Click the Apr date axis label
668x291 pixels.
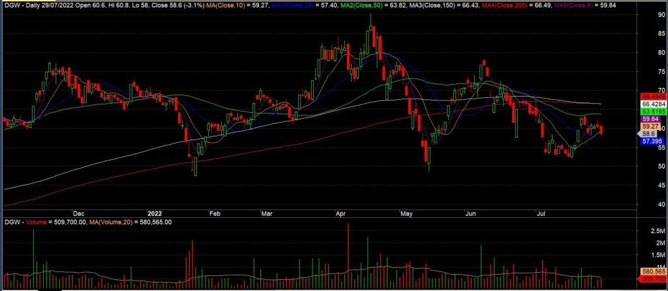(341, 213)
